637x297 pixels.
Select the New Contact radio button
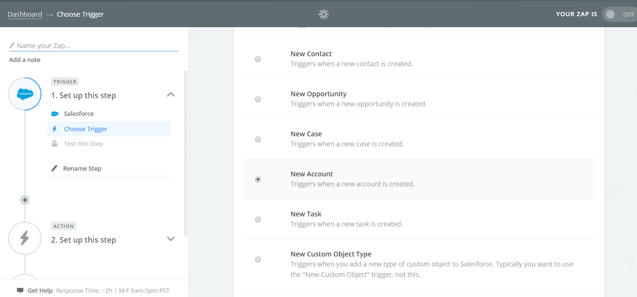coord(258,59)
